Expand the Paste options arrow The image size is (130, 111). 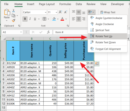coord(6,21)
